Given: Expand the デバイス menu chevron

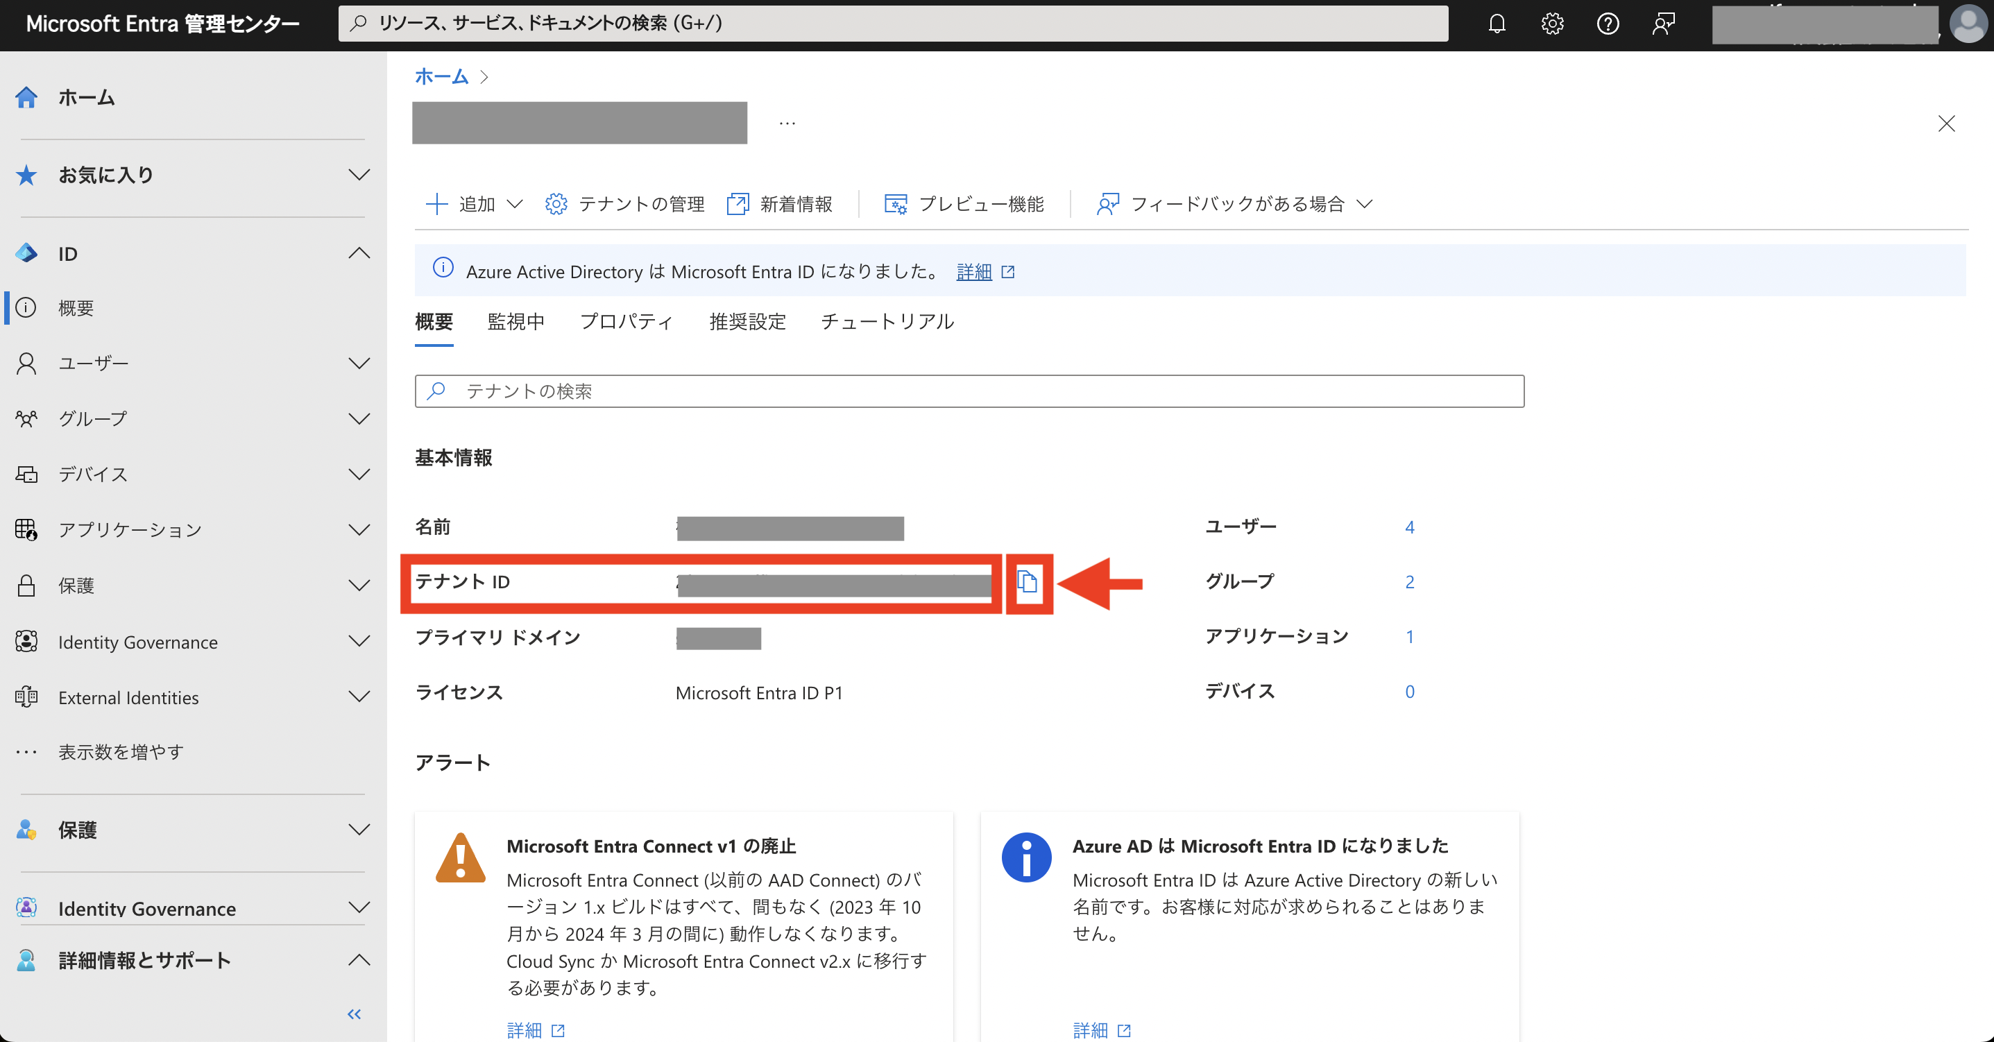Looking at the screenshot, I should coord(359,474).
